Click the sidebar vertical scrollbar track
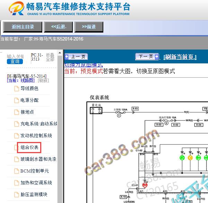208x203 pixels. [60, 129]
